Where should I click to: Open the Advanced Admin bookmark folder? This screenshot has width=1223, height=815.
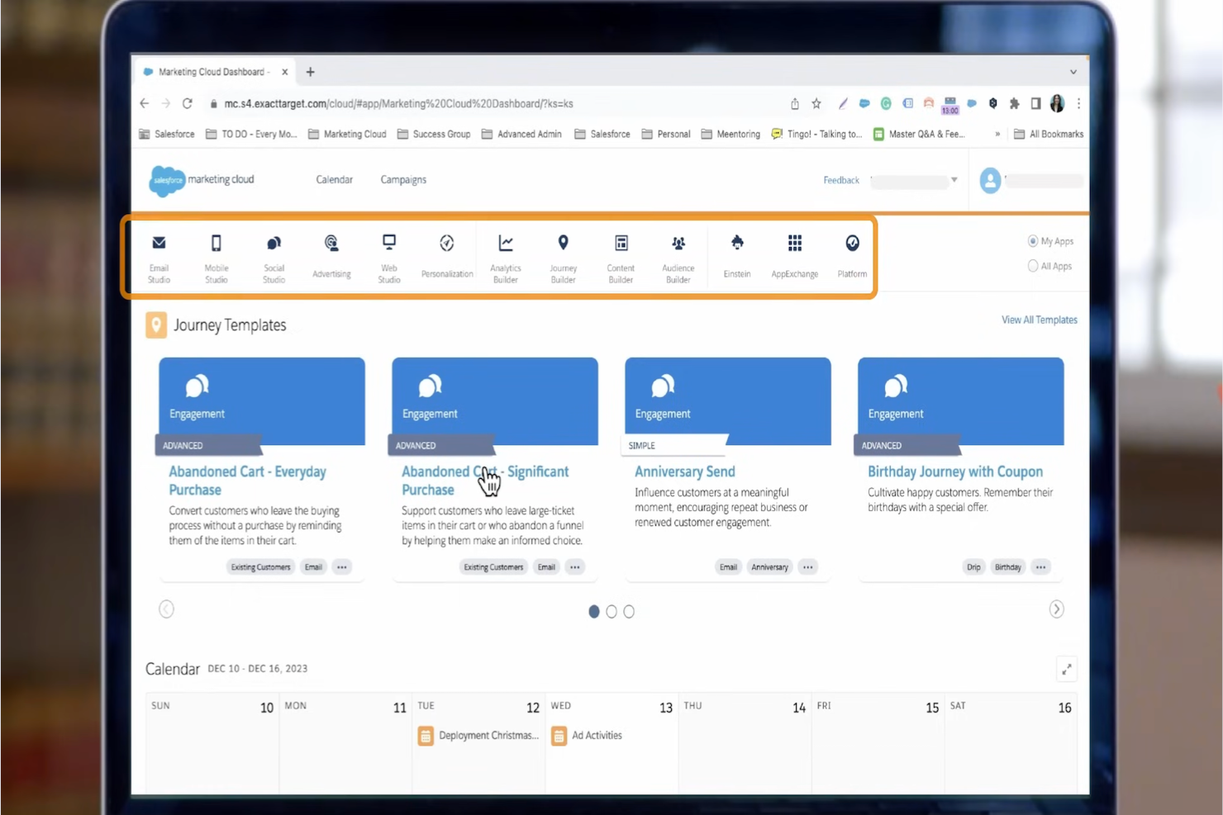(521, 134)
